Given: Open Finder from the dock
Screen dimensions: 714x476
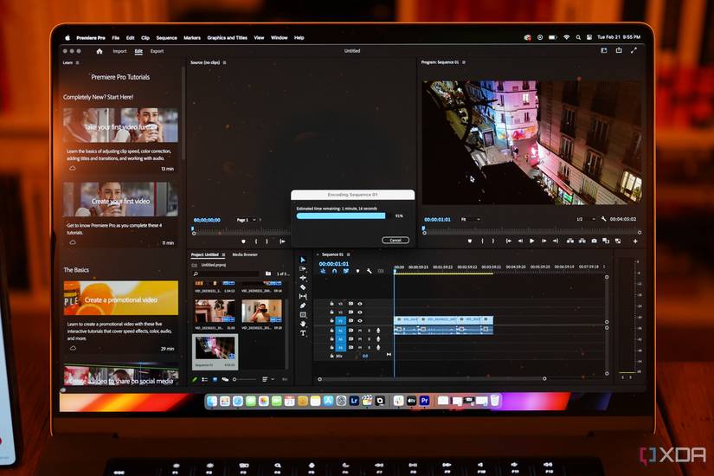Looking at the screenshot, I should click(212, 401).
